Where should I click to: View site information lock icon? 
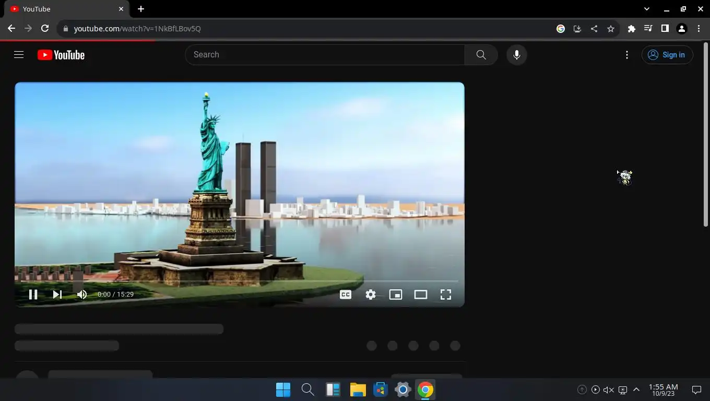(x=65, y=29)
